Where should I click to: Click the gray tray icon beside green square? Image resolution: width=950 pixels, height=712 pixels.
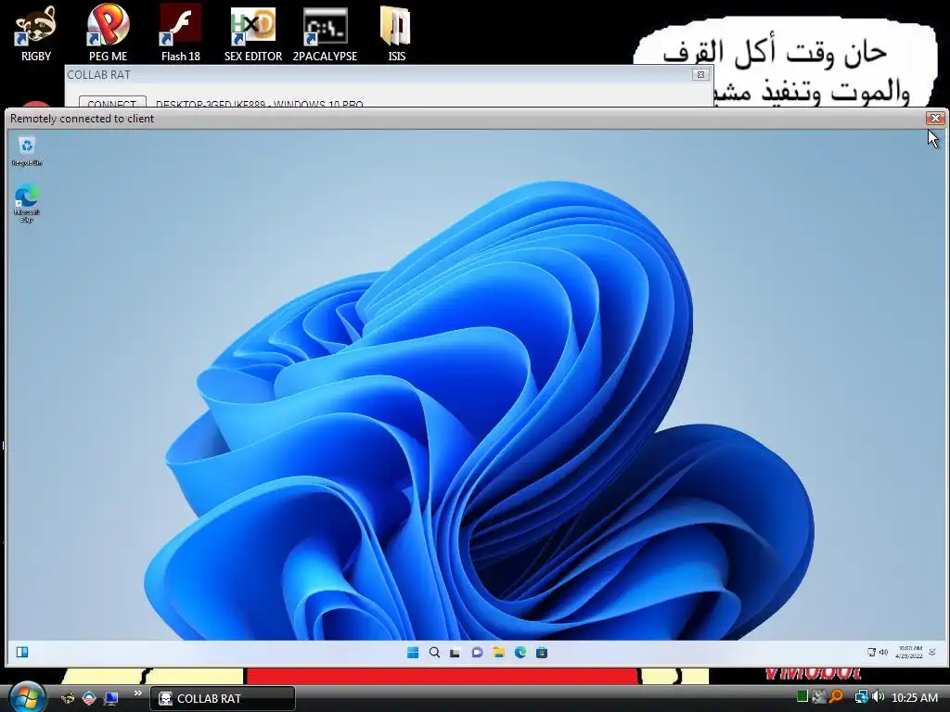(x=819, y=697)
